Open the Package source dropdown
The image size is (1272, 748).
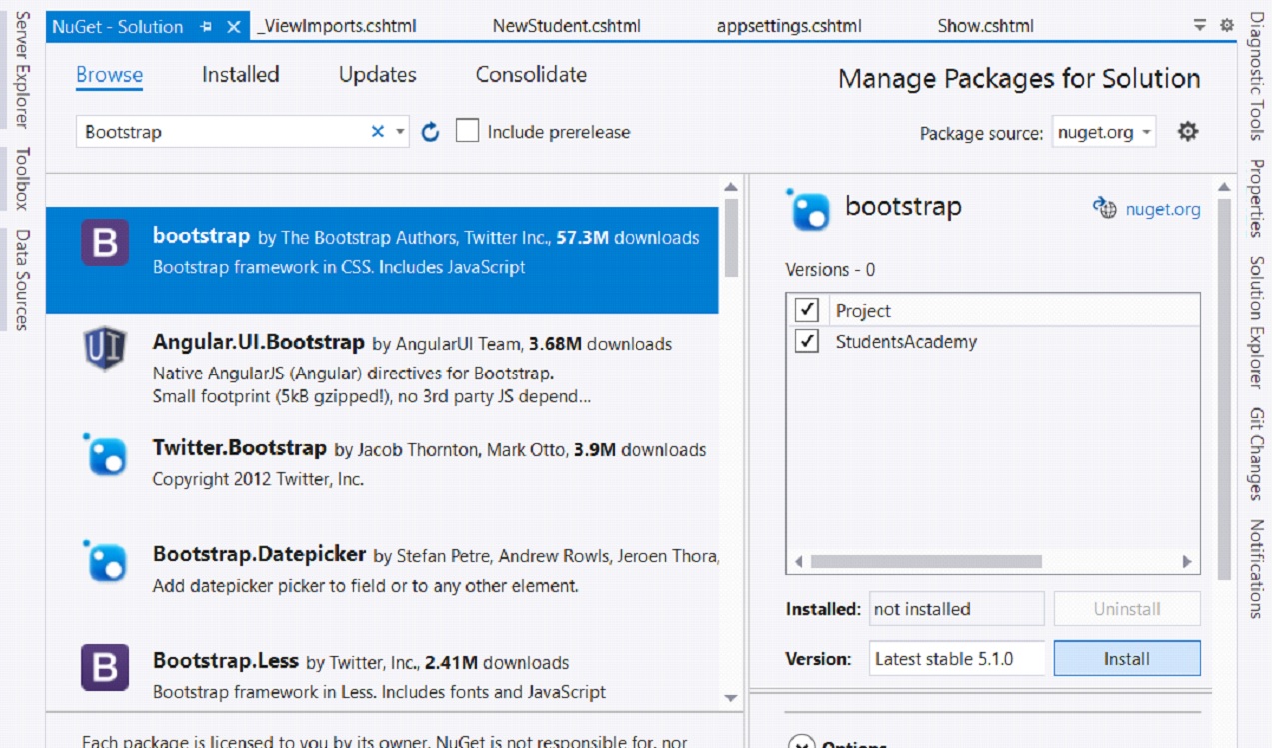(x=1104, y=132)
